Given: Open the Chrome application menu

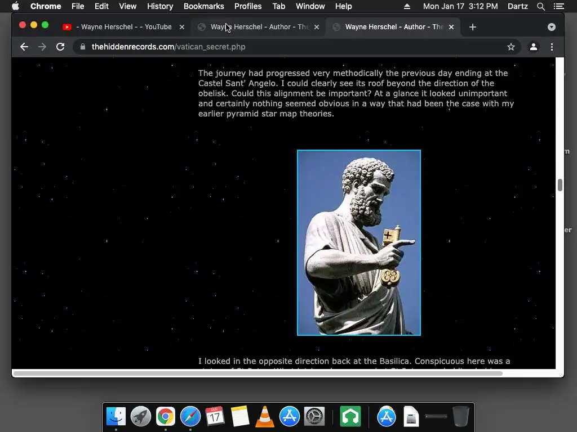Looking at the screenshot, I should point(46,6).
